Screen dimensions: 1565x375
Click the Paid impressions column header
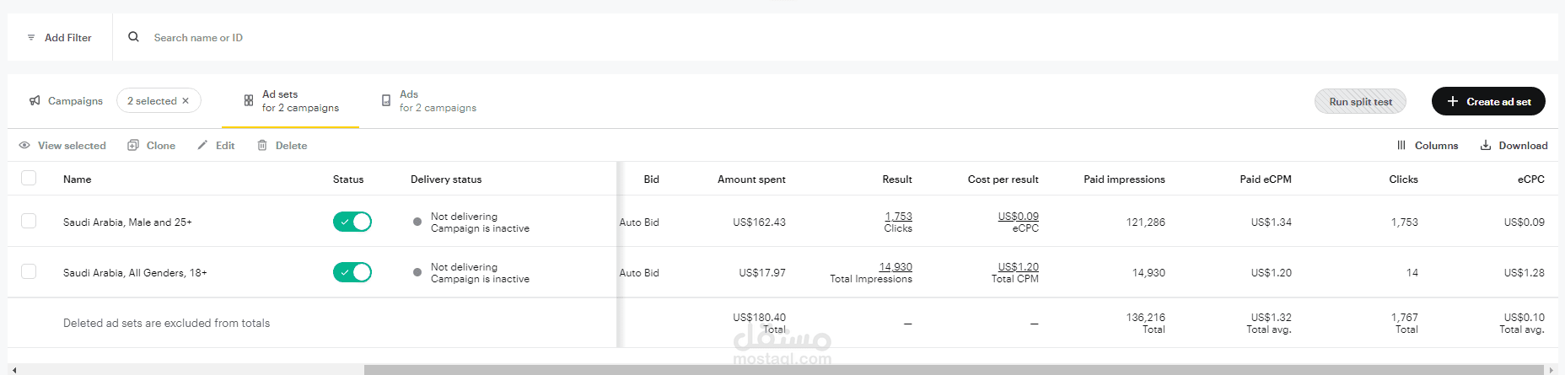click(1124, 179)
